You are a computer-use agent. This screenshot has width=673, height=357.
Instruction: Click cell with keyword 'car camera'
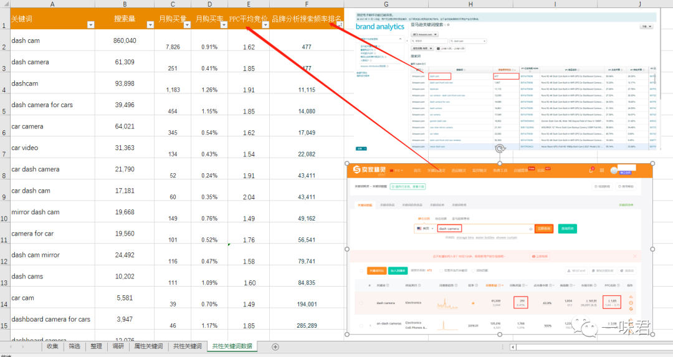(x=52, y=126)
